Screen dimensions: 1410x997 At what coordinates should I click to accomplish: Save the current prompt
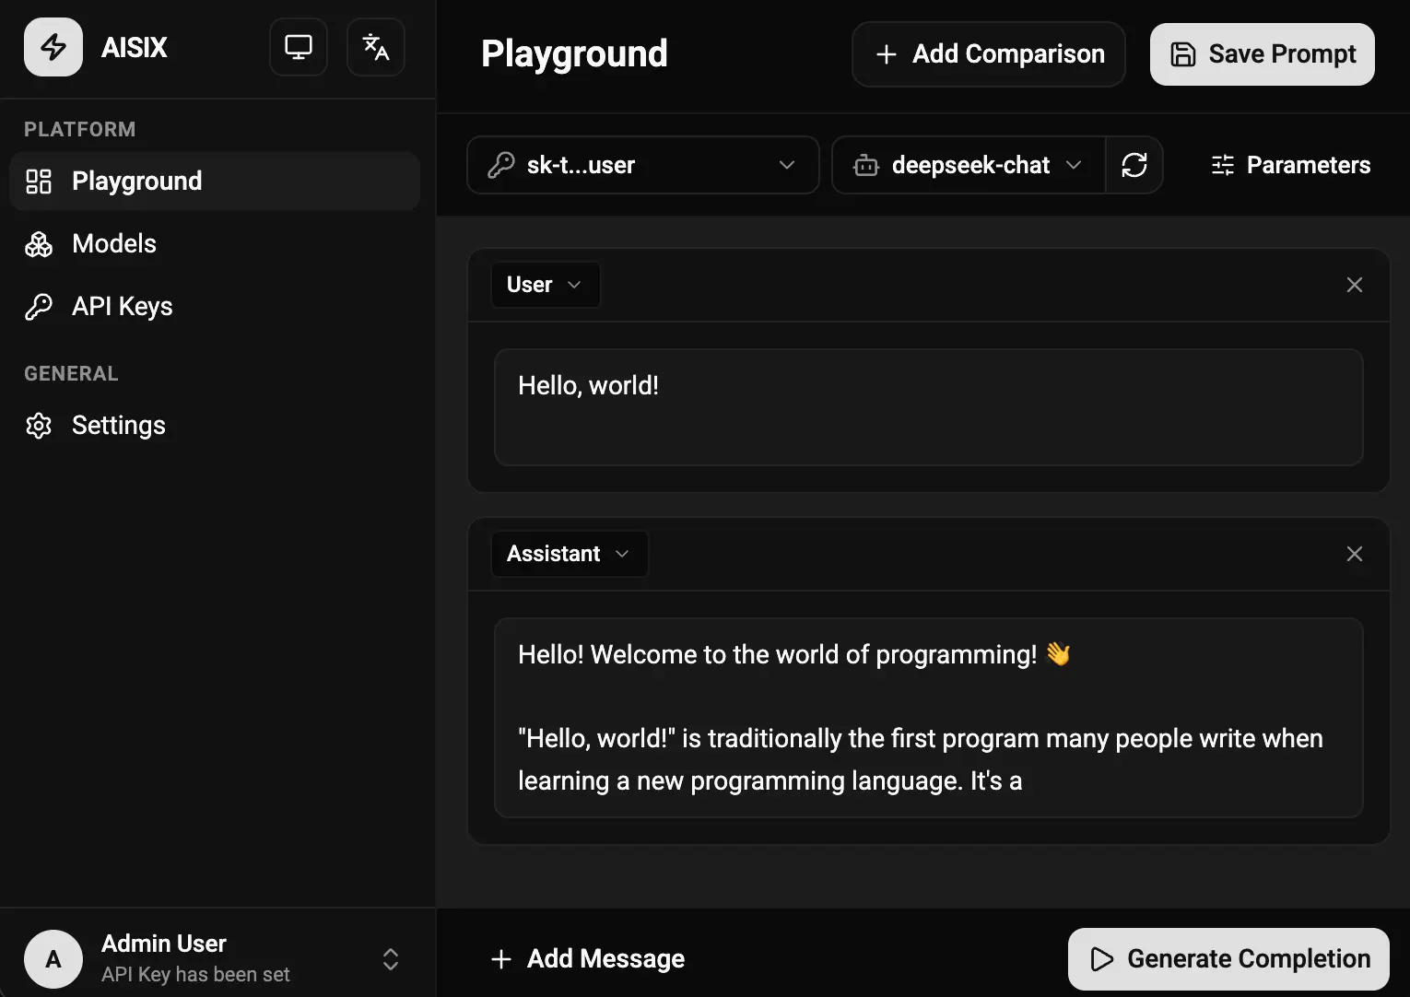tap(1261, 54)
